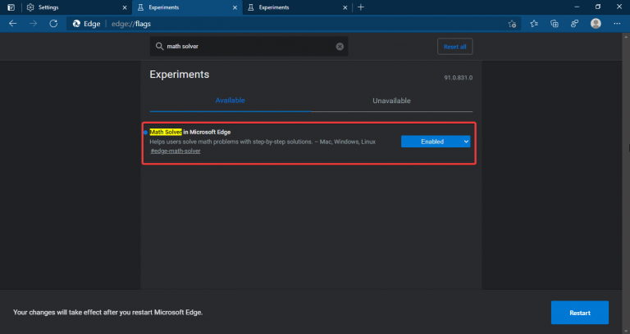This screenshot has height=334, width=630.
Task: Open the Math Solver Enabled dropdown
Action: tap(436, 142)
